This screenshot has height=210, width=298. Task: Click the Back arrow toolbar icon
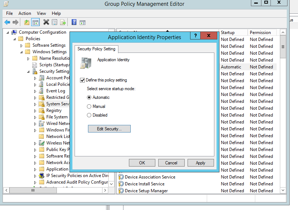pos(7,22)
